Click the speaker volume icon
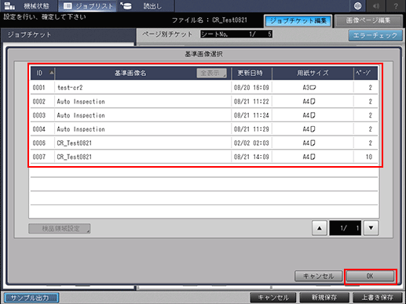Screen dimensions: 406x304 coord(376,5)
